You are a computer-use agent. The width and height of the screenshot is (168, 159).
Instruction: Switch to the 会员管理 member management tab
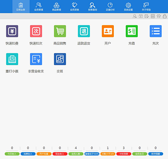coord(39,6)
